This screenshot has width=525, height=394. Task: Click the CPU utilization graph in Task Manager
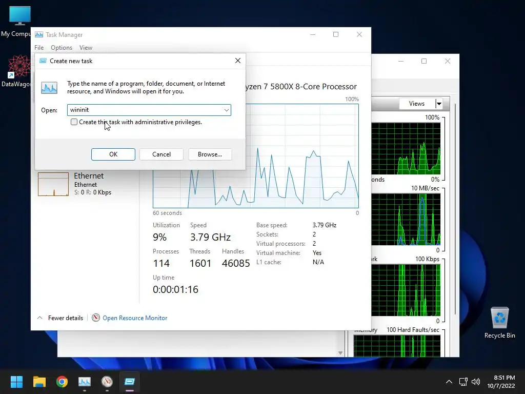coord(301,156)
